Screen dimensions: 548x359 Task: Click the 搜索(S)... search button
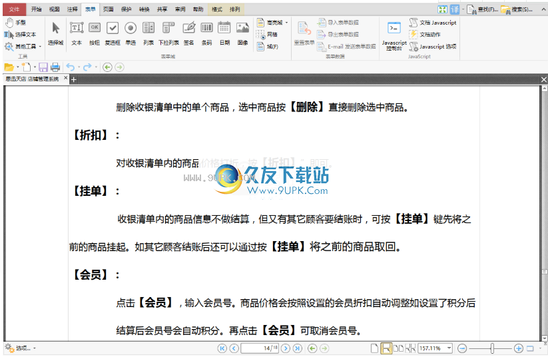[x=517, y=9]
